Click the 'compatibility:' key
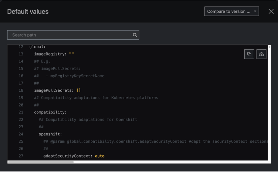 (50, 112)
